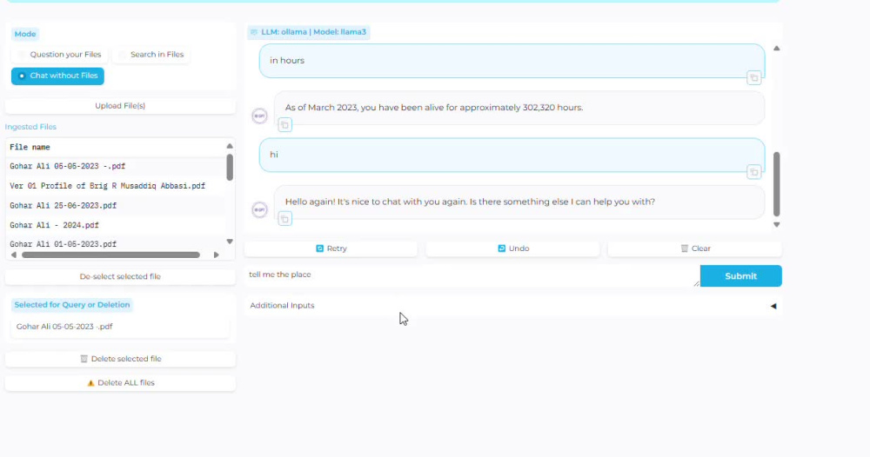Select "Chat without Files" mode
Image resolution: width=870 pixels, height=457 pixels.
point(57,76)
